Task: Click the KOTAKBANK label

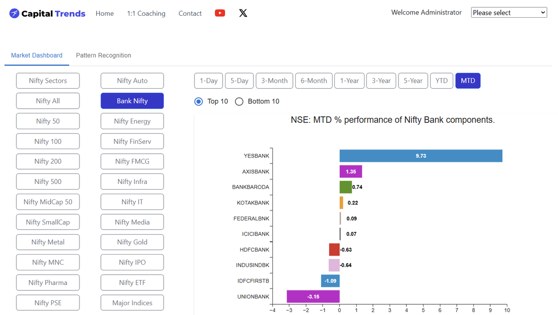Action: pyautogui.click(x=253, y=203)
